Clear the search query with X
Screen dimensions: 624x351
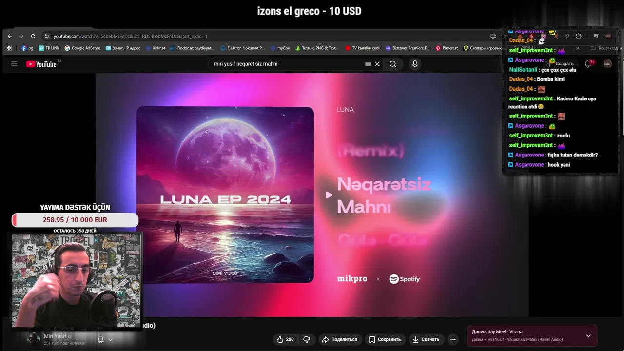377,64
